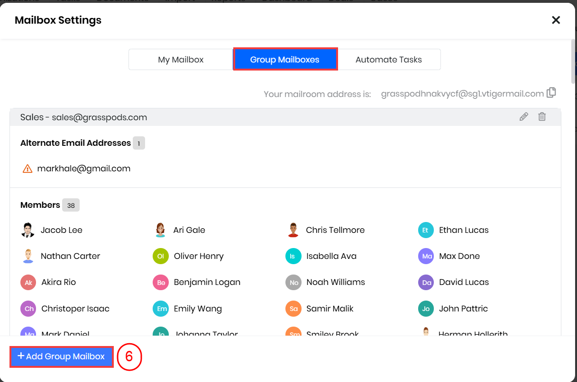This screenshot has height=382, width=577.
Task: Close the Mailbox Settings dialog
Action: coord(556,20)
